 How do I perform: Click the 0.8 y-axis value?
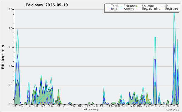(11, 85)
